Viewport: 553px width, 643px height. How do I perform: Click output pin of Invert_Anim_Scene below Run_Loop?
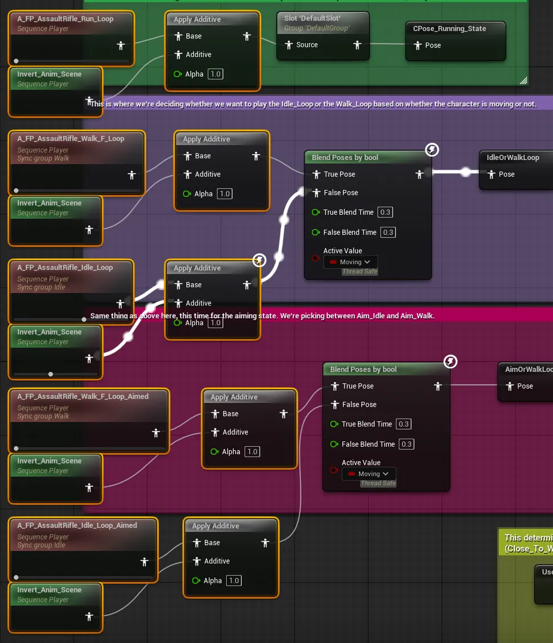[x=89, y=101]
